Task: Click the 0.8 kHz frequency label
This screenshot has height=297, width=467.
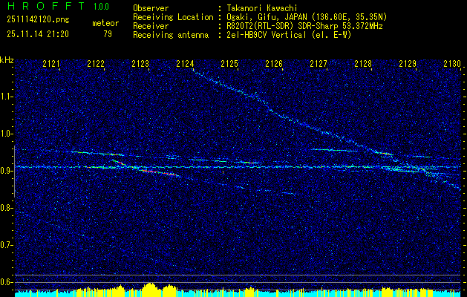Action: (x=6, y=208)
